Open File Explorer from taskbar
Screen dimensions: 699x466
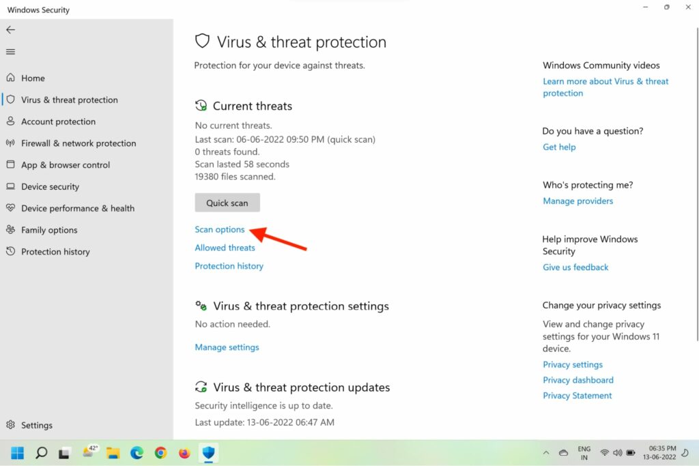click(x=113, y=452)
